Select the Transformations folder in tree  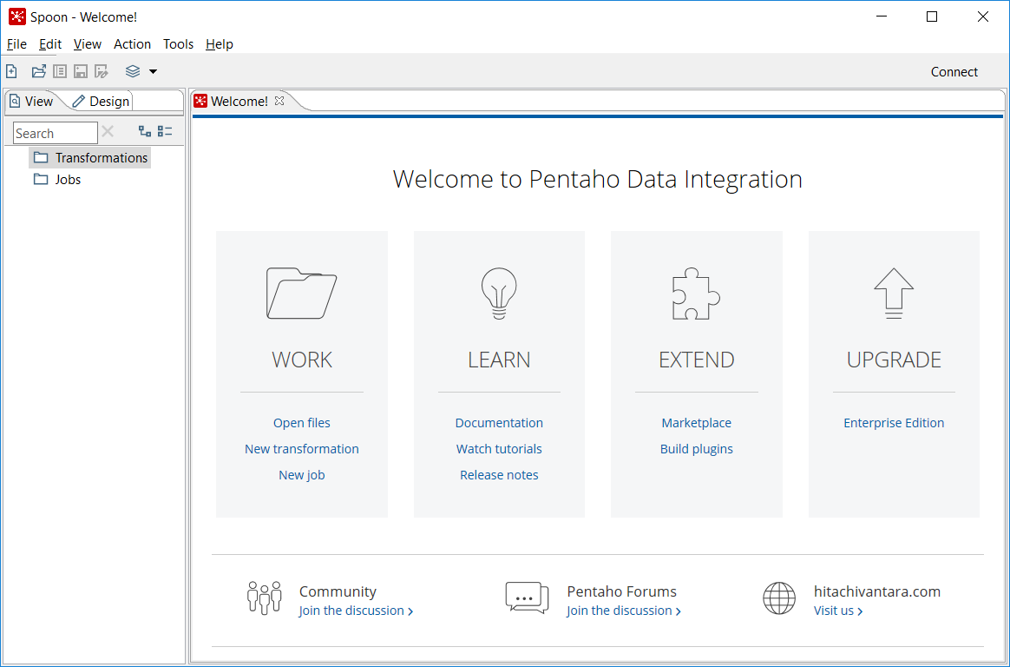tap(101, 157)
